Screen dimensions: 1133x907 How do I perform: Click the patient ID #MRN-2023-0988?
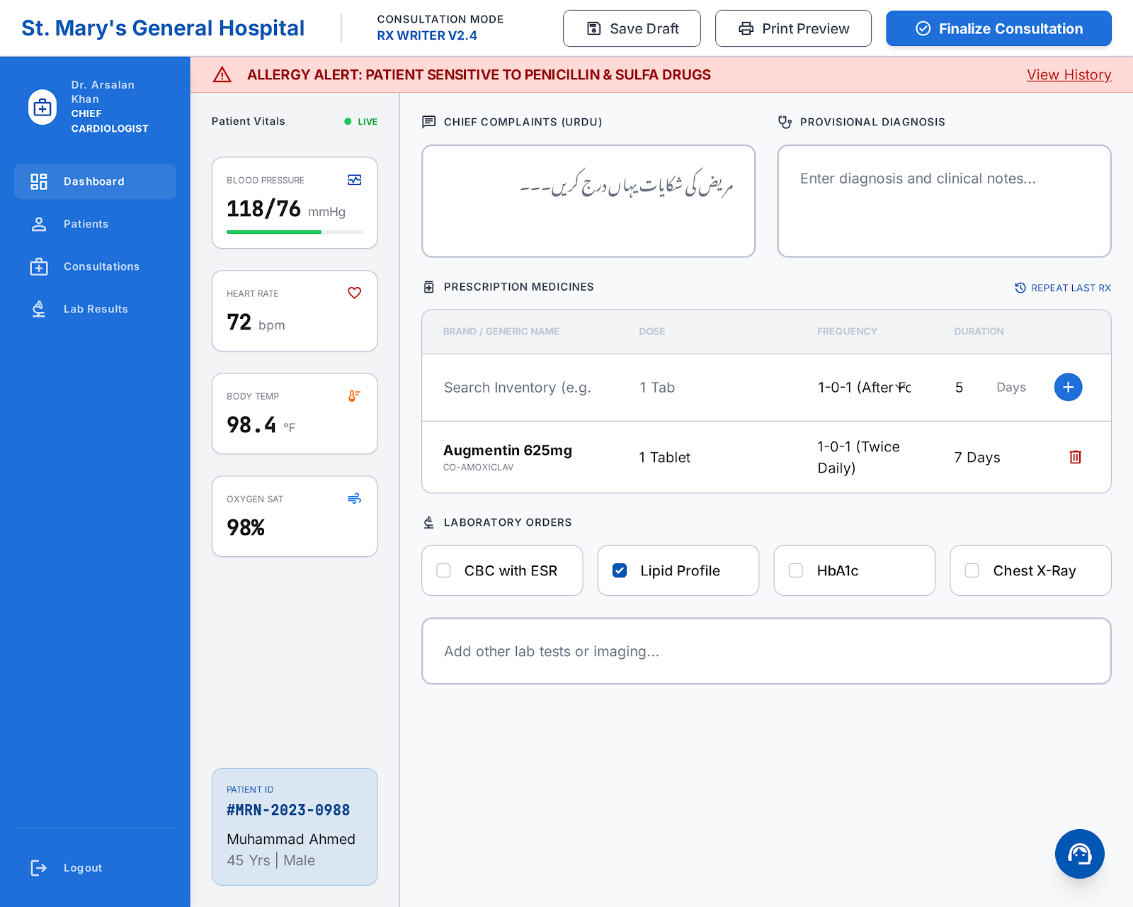288,810
